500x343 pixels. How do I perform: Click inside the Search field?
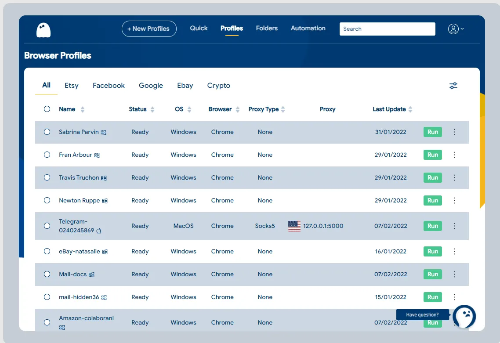click(x=387, y=29)
